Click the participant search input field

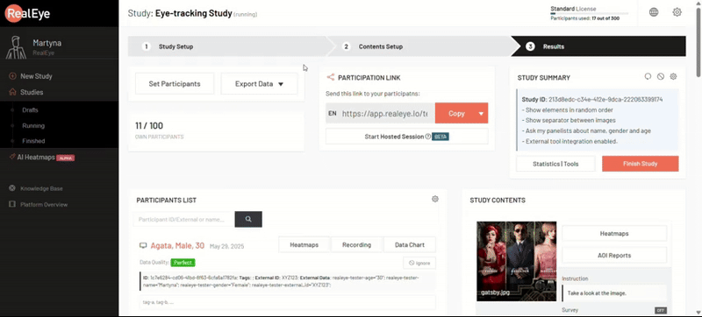click(x=183, y=219)
